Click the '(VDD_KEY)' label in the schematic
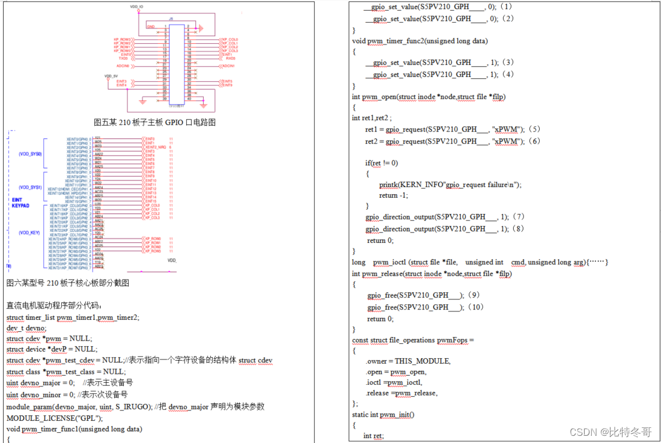Screen dimensions: 661x443 click(29, 233)
